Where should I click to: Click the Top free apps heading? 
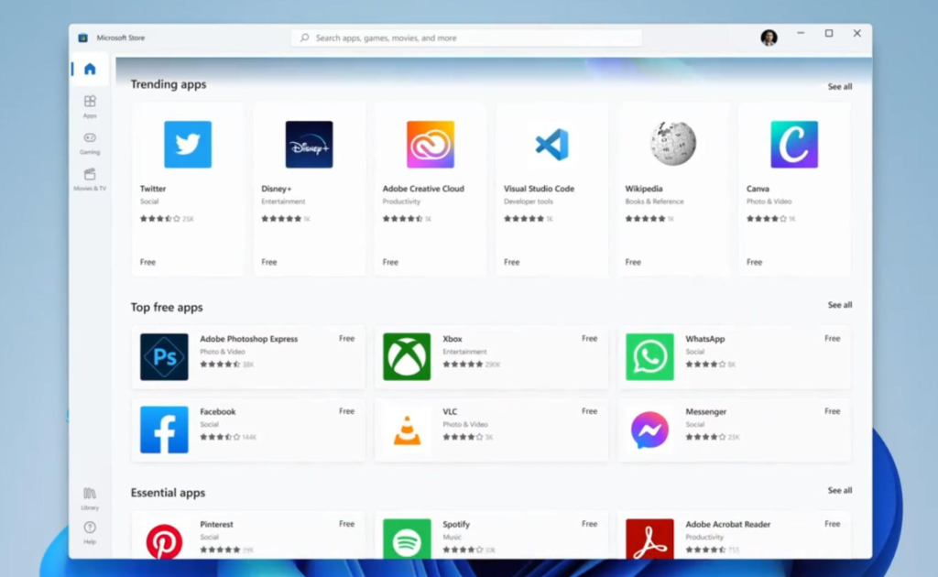(167, 308)
